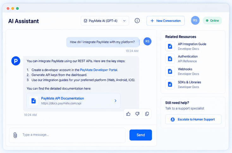Viewport: 232px width, 153px height.
Task: Click the Online status badge
Action: 212,21
